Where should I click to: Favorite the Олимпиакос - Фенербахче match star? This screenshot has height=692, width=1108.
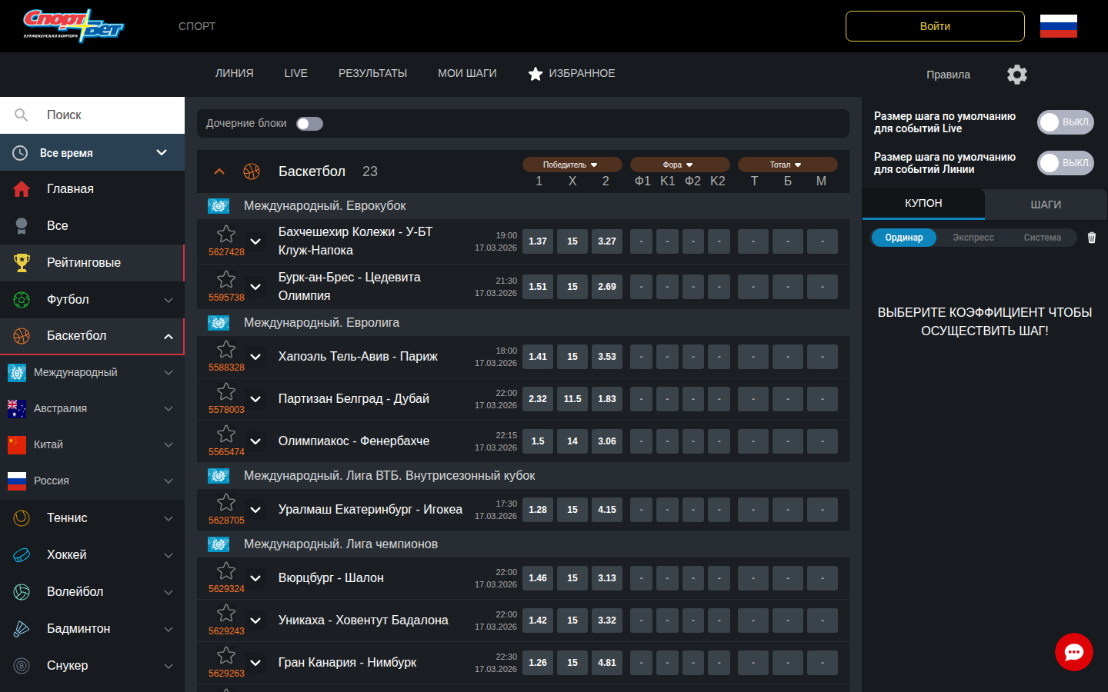[226, 434]
